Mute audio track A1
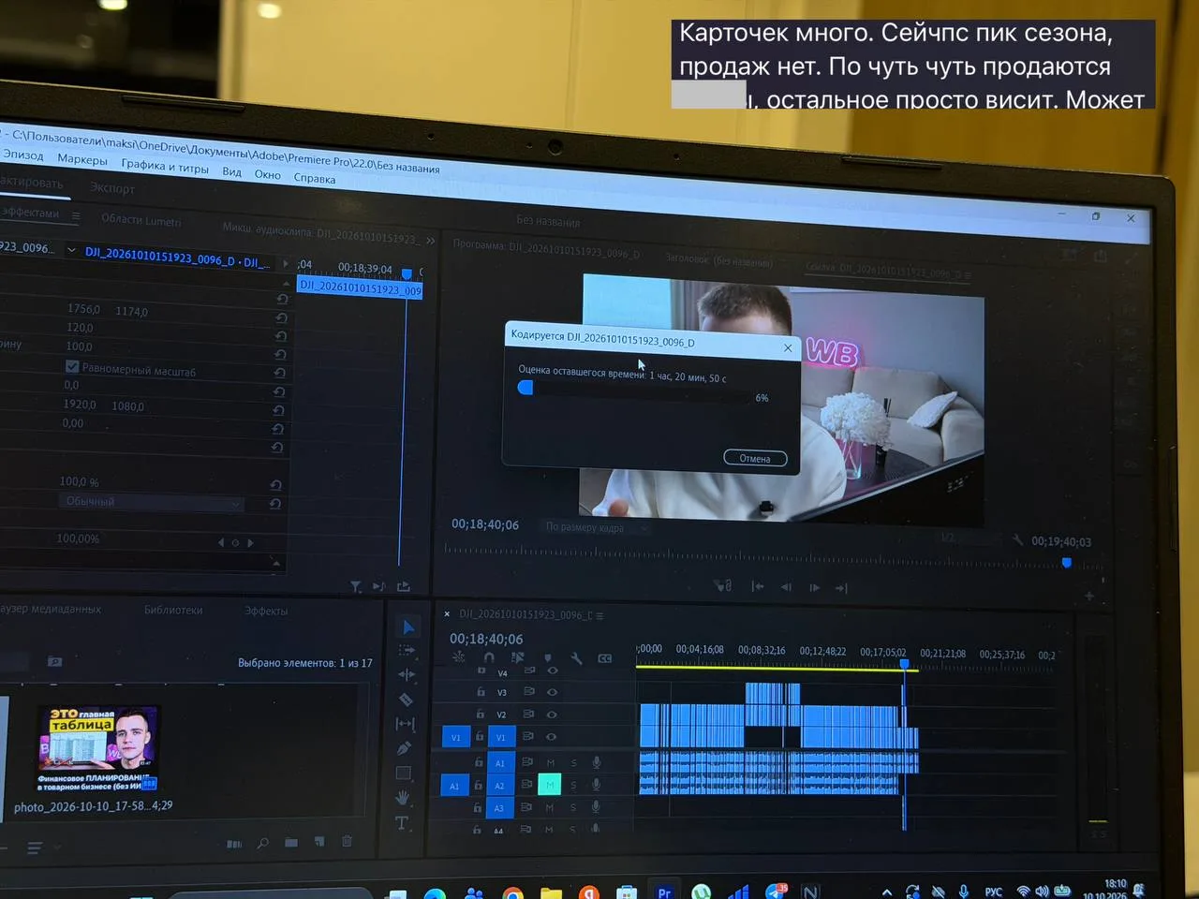 tap(551, 762)
